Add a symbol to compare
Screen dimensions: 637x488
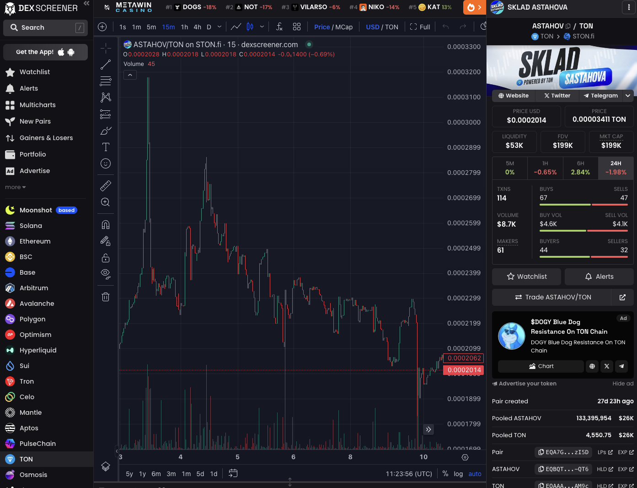coord(102,27)
